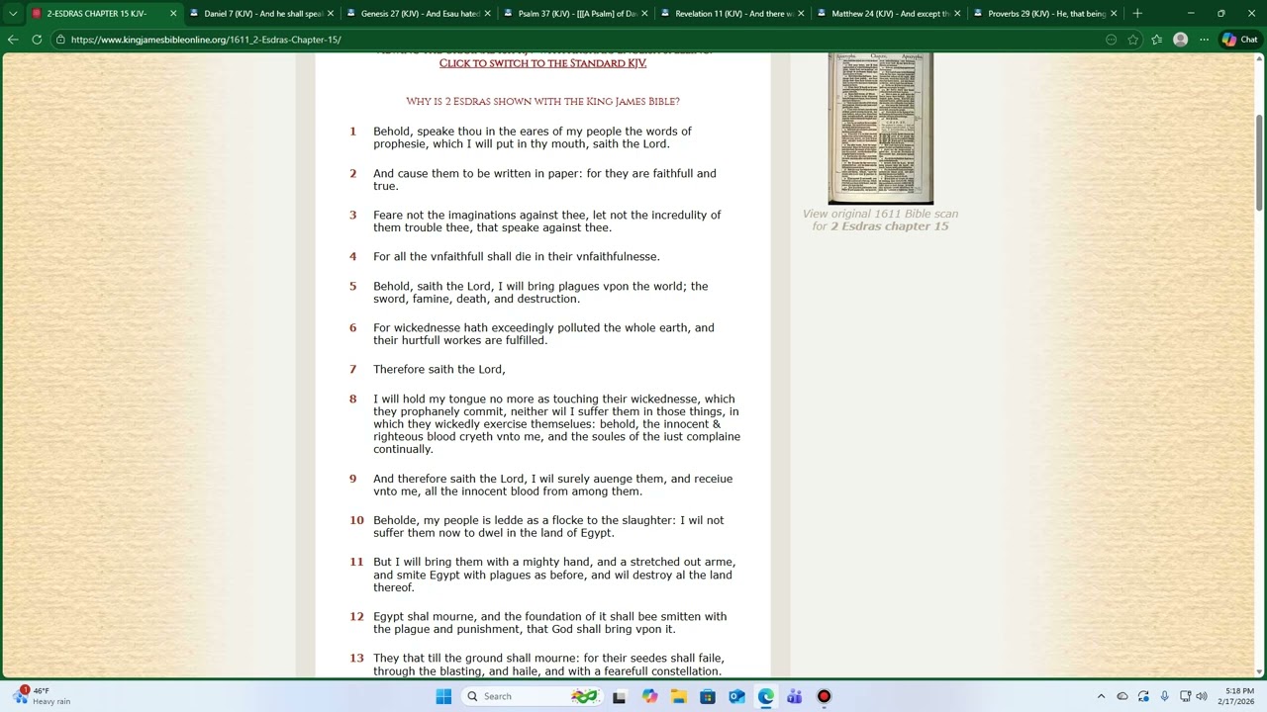Viewport: 1267px width, 712px height.
Task: Open the OneDrive cloud tray icon
Action: [x=1122, y=696]
